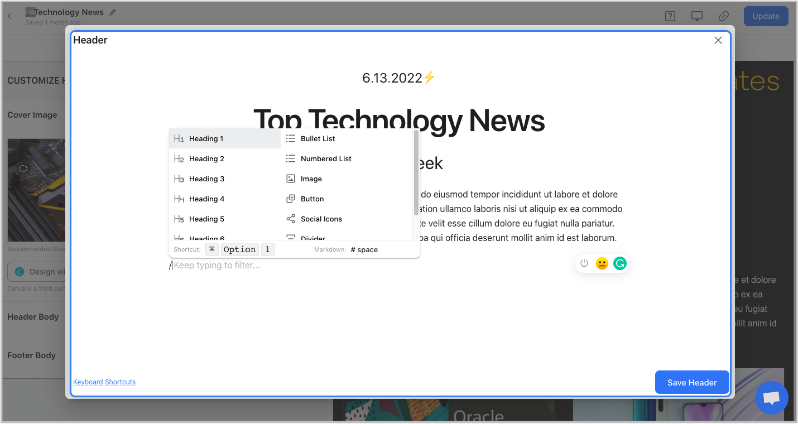
Task: Choose Heading 4 from the block menu
Action: click(x=224, y=199)
